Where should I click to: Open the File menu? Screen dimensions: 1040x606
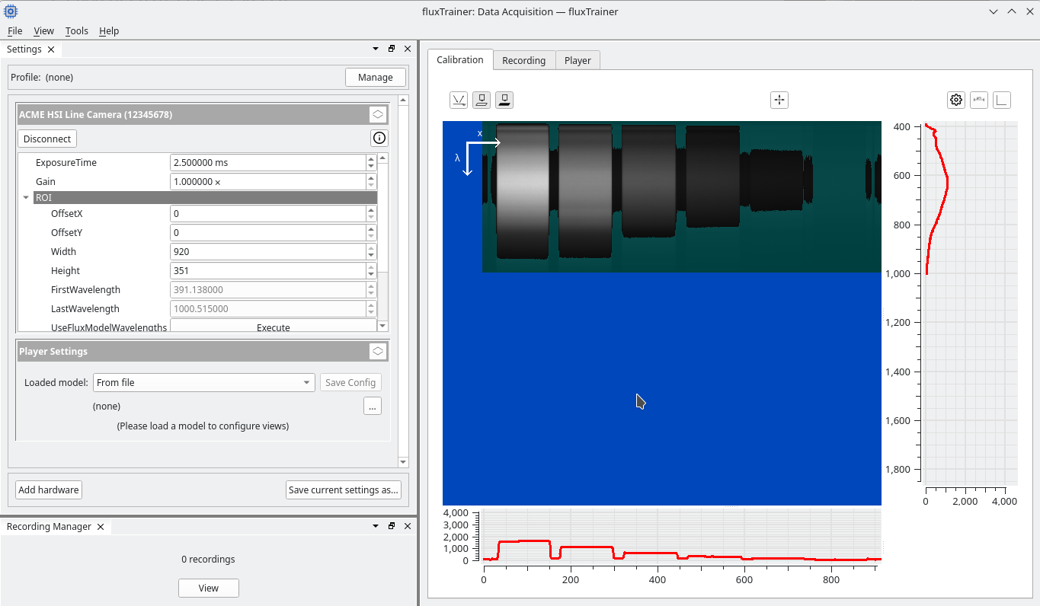point(14,31)
